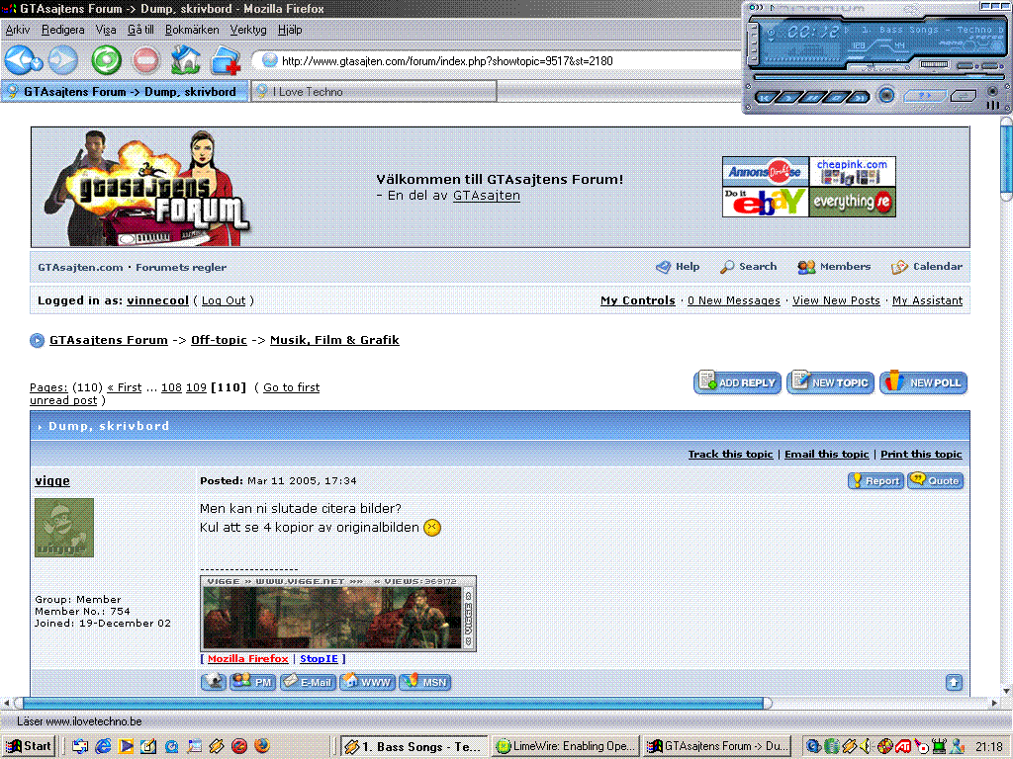Open the cheapink.com banner ad
Screen dimensions: 1013x759
click(852, 172)
